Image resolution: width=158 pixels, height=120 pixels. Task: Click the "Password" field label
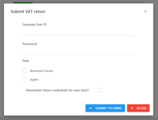click(x=30, y=44)
